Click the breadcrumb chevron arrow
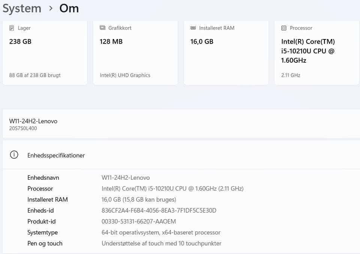 click(x=51, y=8)
